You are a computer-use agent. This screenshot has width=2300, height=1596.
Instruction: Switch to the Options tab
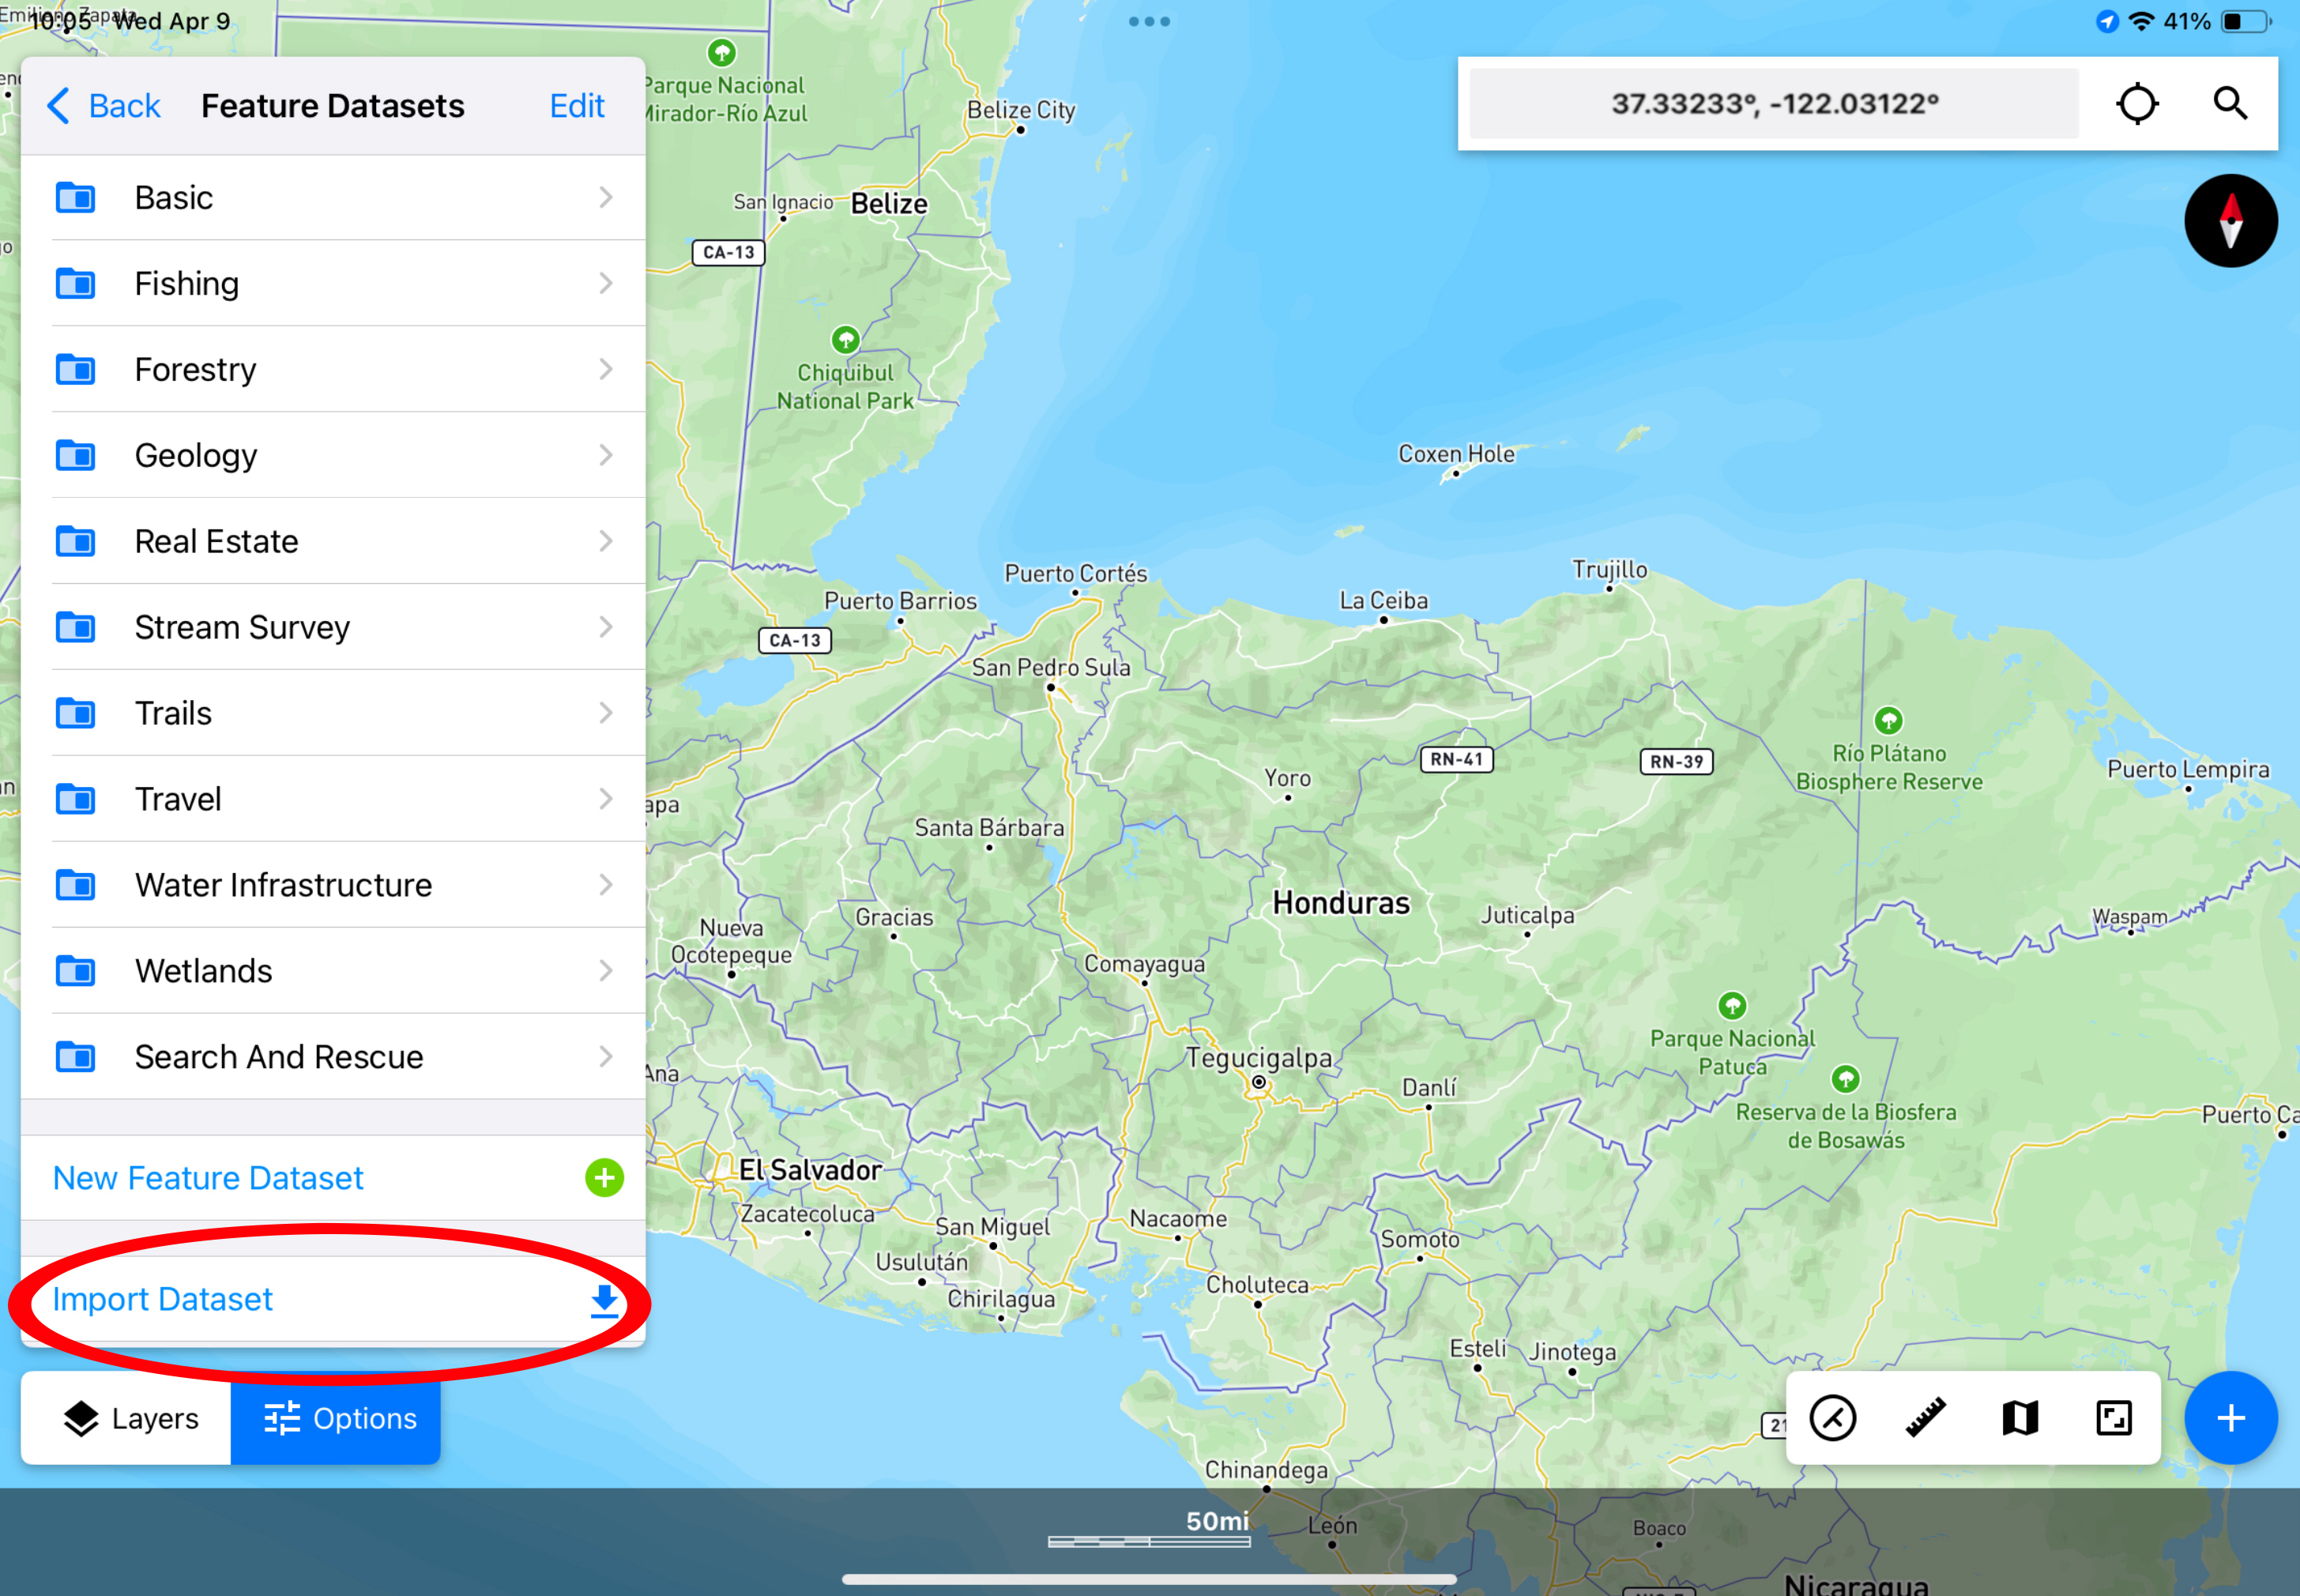(x=336, y=1419)
